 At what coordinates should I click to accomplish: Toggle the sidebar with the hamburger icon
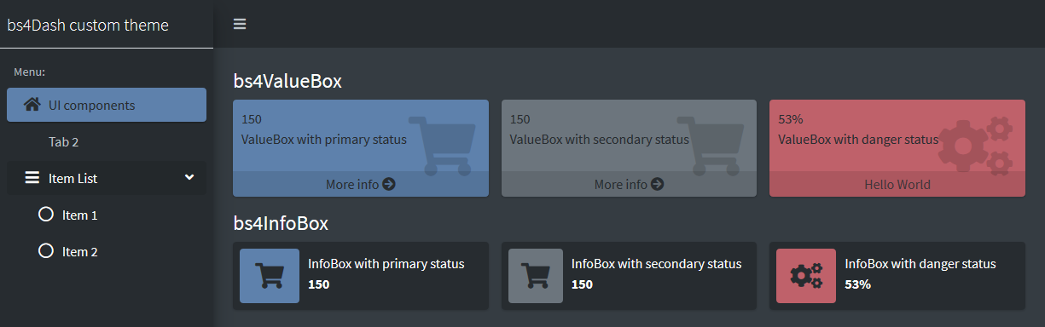point(240,24)
